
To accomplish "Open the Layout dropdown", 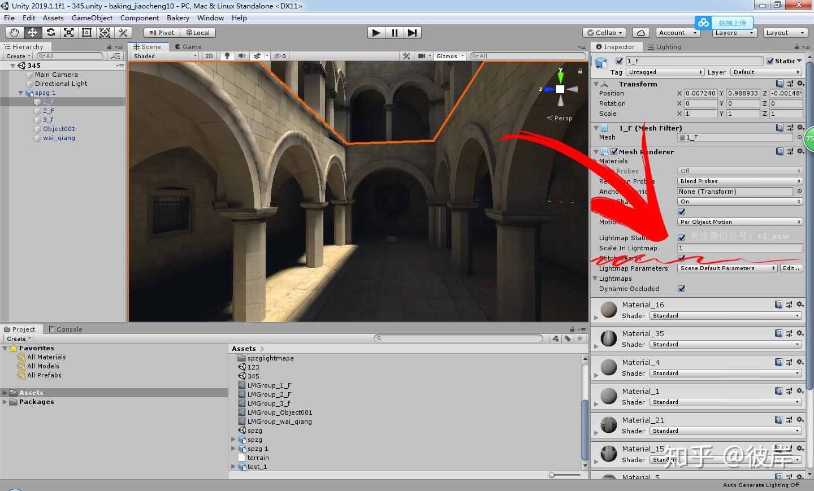I will click(x=785, y=33).
